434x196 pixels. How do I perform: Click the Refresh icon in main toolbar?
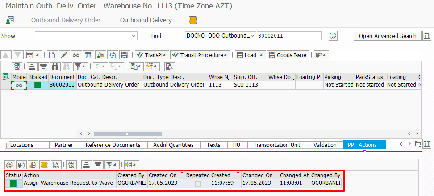113,55
